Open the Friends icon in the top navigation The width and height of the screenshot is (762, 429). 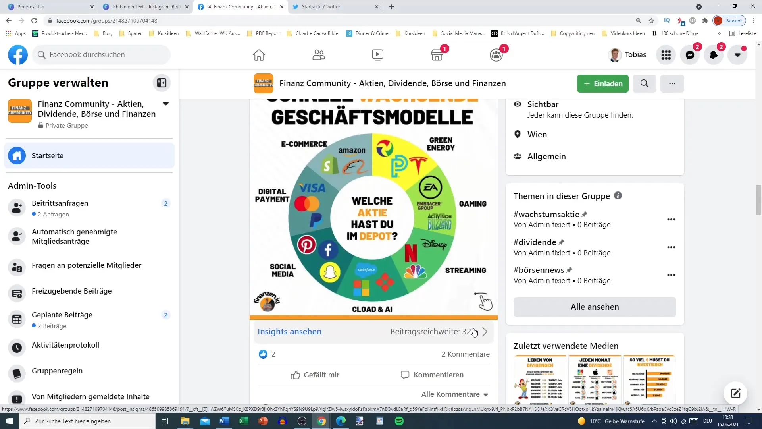pyautogui.click(x=318, y=55)
